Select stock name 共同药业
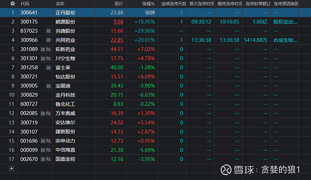 click(65, 40)
